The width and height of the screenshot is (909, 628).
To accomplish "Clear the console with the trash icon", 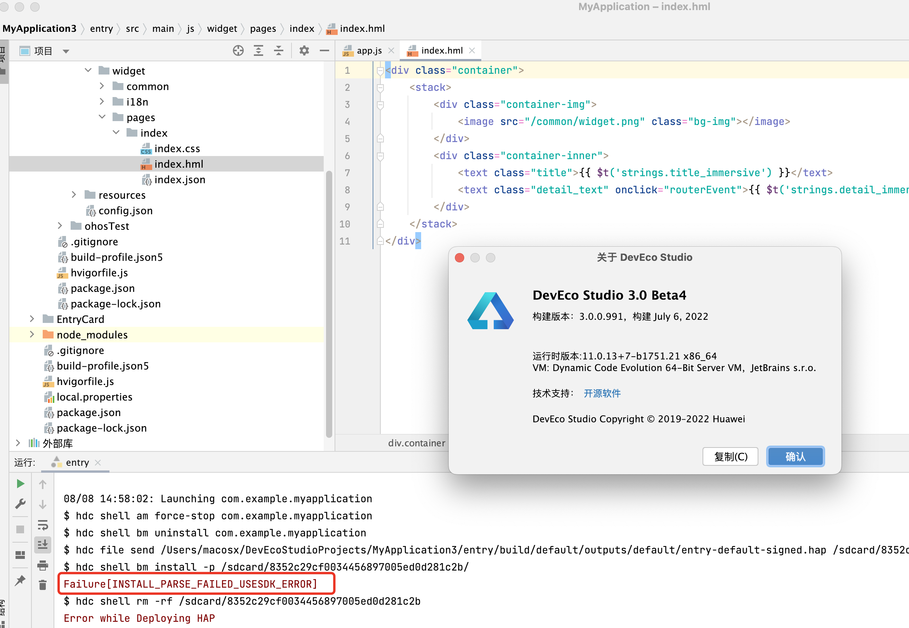I will (43, 585).
